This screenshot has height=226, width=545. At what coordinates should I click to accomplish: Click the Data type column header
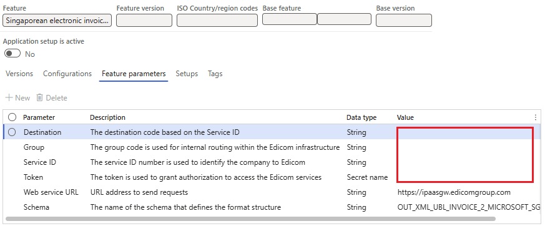(x=361, y=117)
